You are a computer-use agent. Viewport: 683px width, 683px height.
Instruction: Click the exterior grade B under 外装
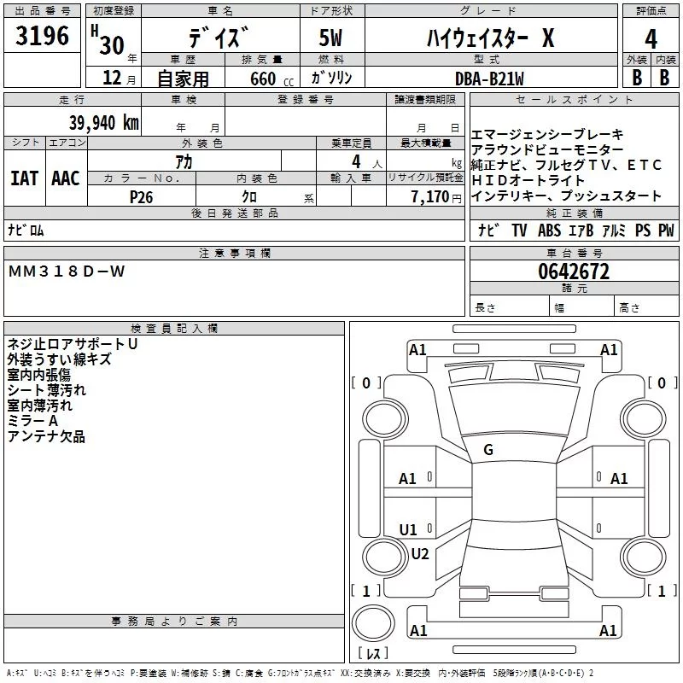637,78
